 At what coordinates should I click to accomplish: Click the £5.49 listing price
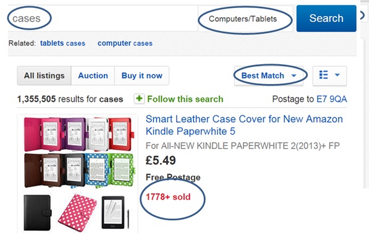161,161
